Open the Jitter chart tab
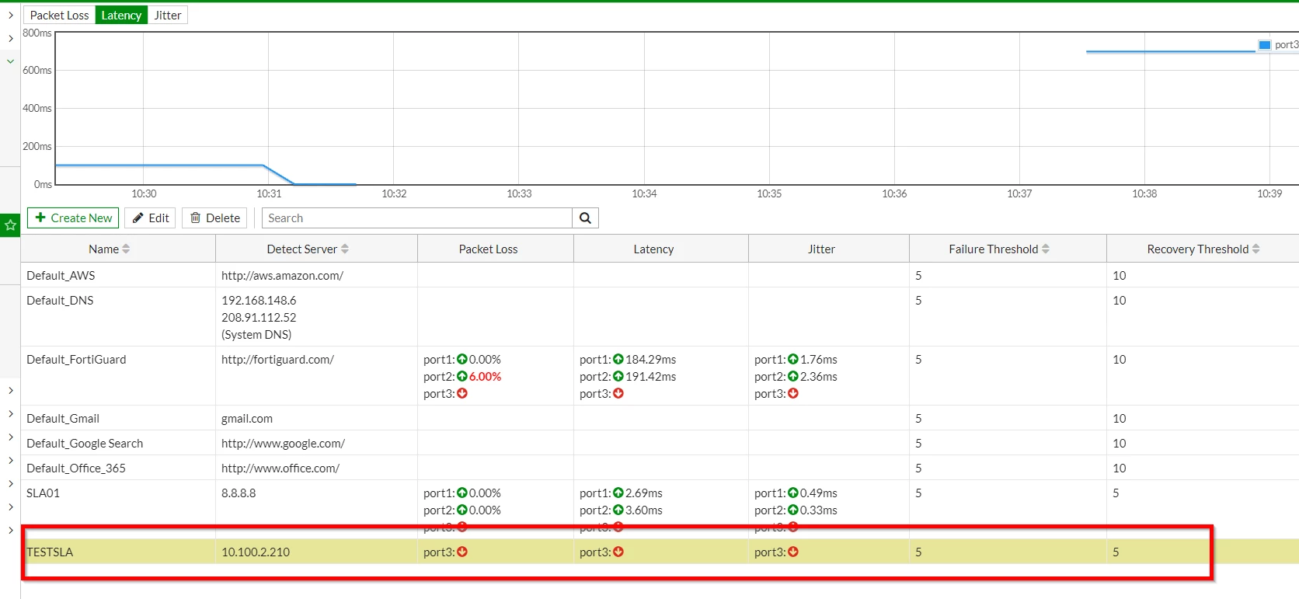The image size is (1299, 599). pyautogui.click(x=168, y=16)
